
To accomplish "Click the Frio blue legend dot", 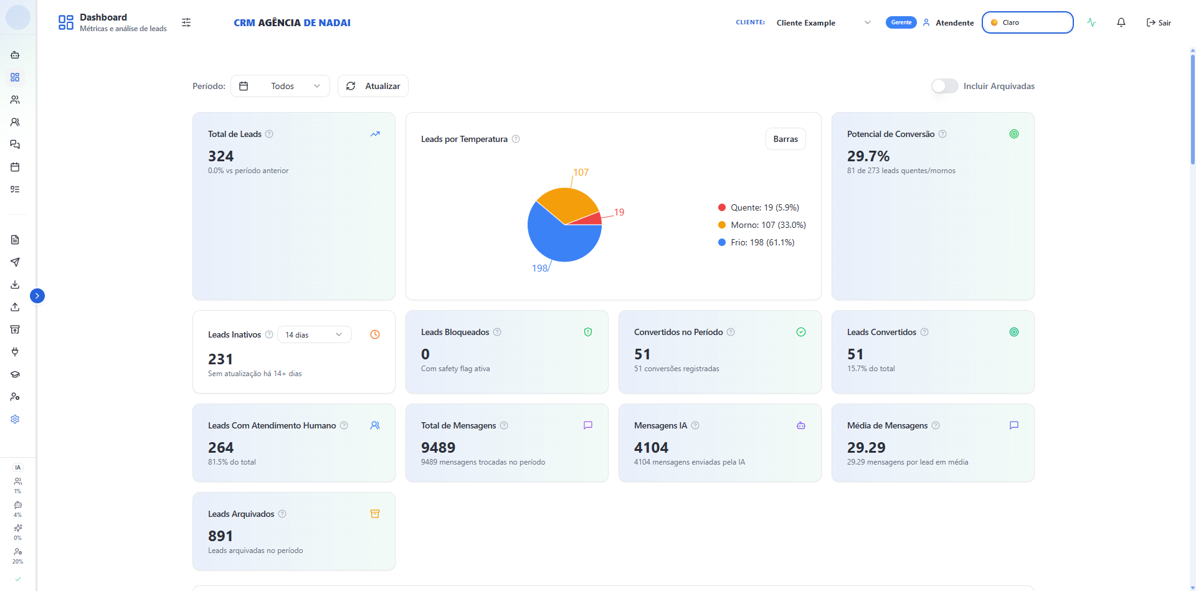I will tap(722, 242).
